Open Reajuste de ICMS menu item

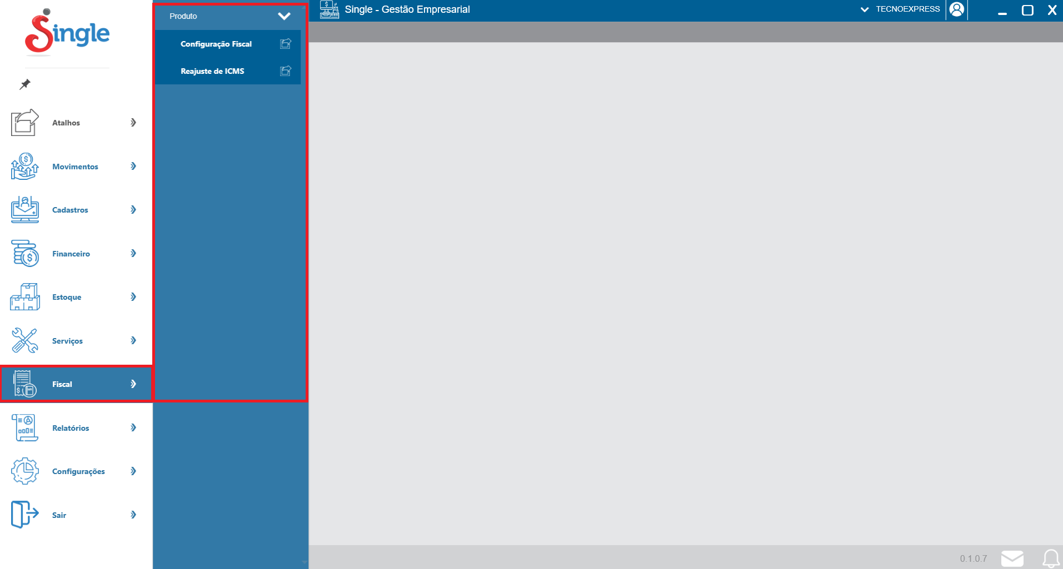[x=212, y=71]
